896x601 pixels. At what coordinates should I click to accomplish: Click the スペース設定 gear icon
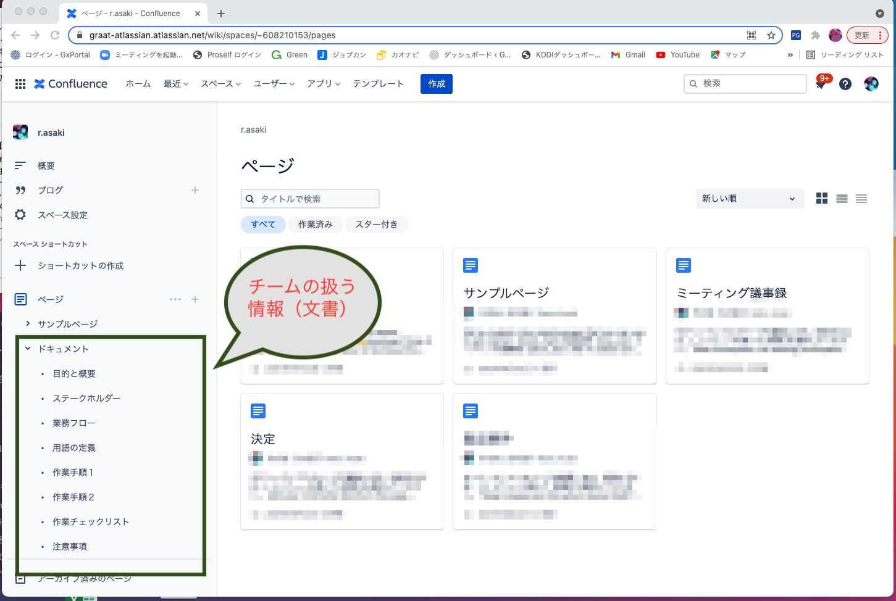(20, 215)
